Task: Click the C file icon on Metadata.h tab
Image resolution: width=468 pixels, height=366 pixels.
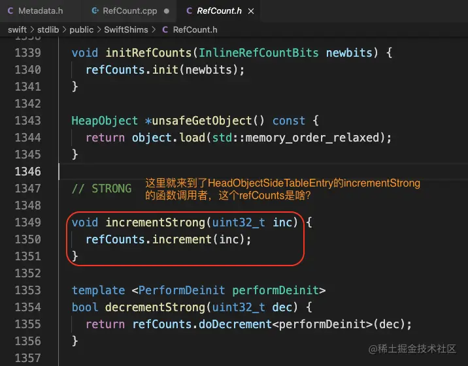Action: click(x=10, y=11)
